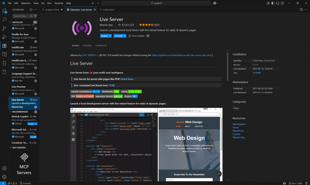Select the Extensions view icon
Screen dimensions: 310x185
(x=4, y=46)
